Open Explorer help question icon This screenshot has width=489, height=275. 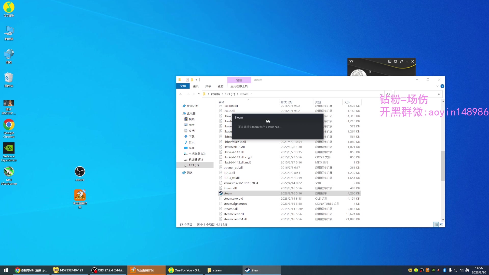pos(442,86)
